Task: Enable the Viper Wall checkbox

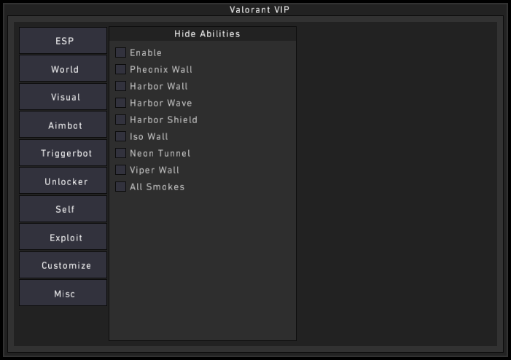Action: click(x=121, y=170)
